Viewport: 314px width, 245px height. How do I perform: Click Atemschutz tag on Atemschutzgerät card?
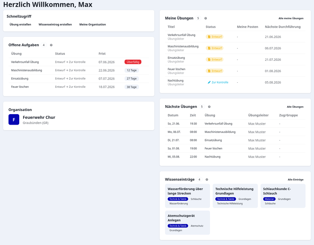[x=197, y=226]
